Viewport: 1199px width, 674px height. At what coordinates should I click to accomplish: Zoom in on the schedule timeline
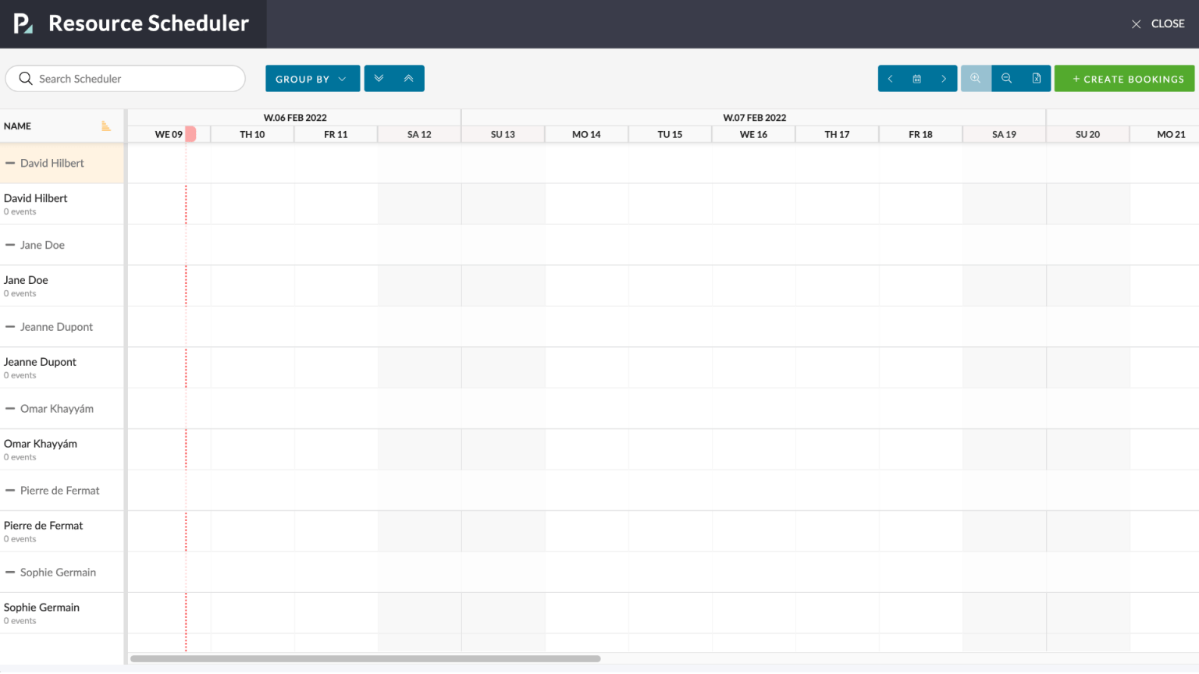[x=976, y=78]
